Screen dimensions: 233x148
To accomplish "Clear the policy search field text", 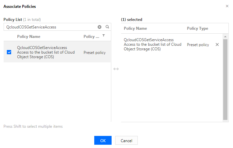I will [x=99, y=27].
